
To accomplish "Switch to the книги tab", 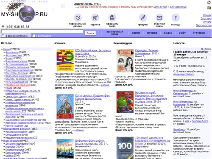I will [x=136, y=33].
